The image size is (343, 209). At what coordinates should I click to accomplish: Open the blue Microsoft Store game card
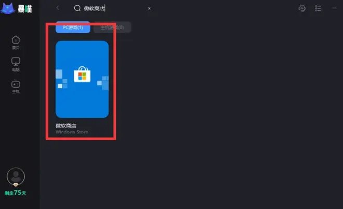82,79
